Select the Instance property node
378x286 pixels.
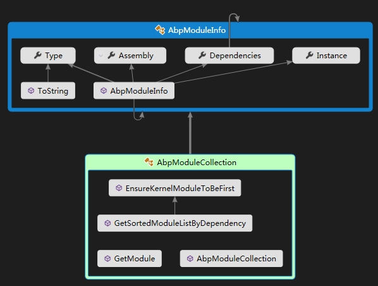326,56
